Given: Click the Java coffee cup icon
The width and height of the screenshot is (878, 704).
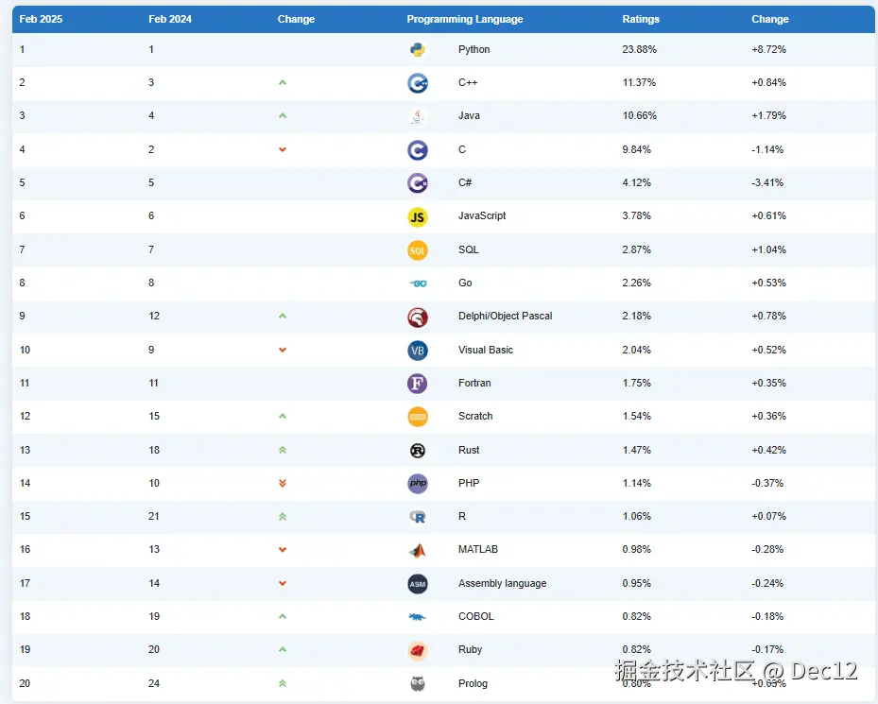Looking at the screenshot, I should click(417, 116).
